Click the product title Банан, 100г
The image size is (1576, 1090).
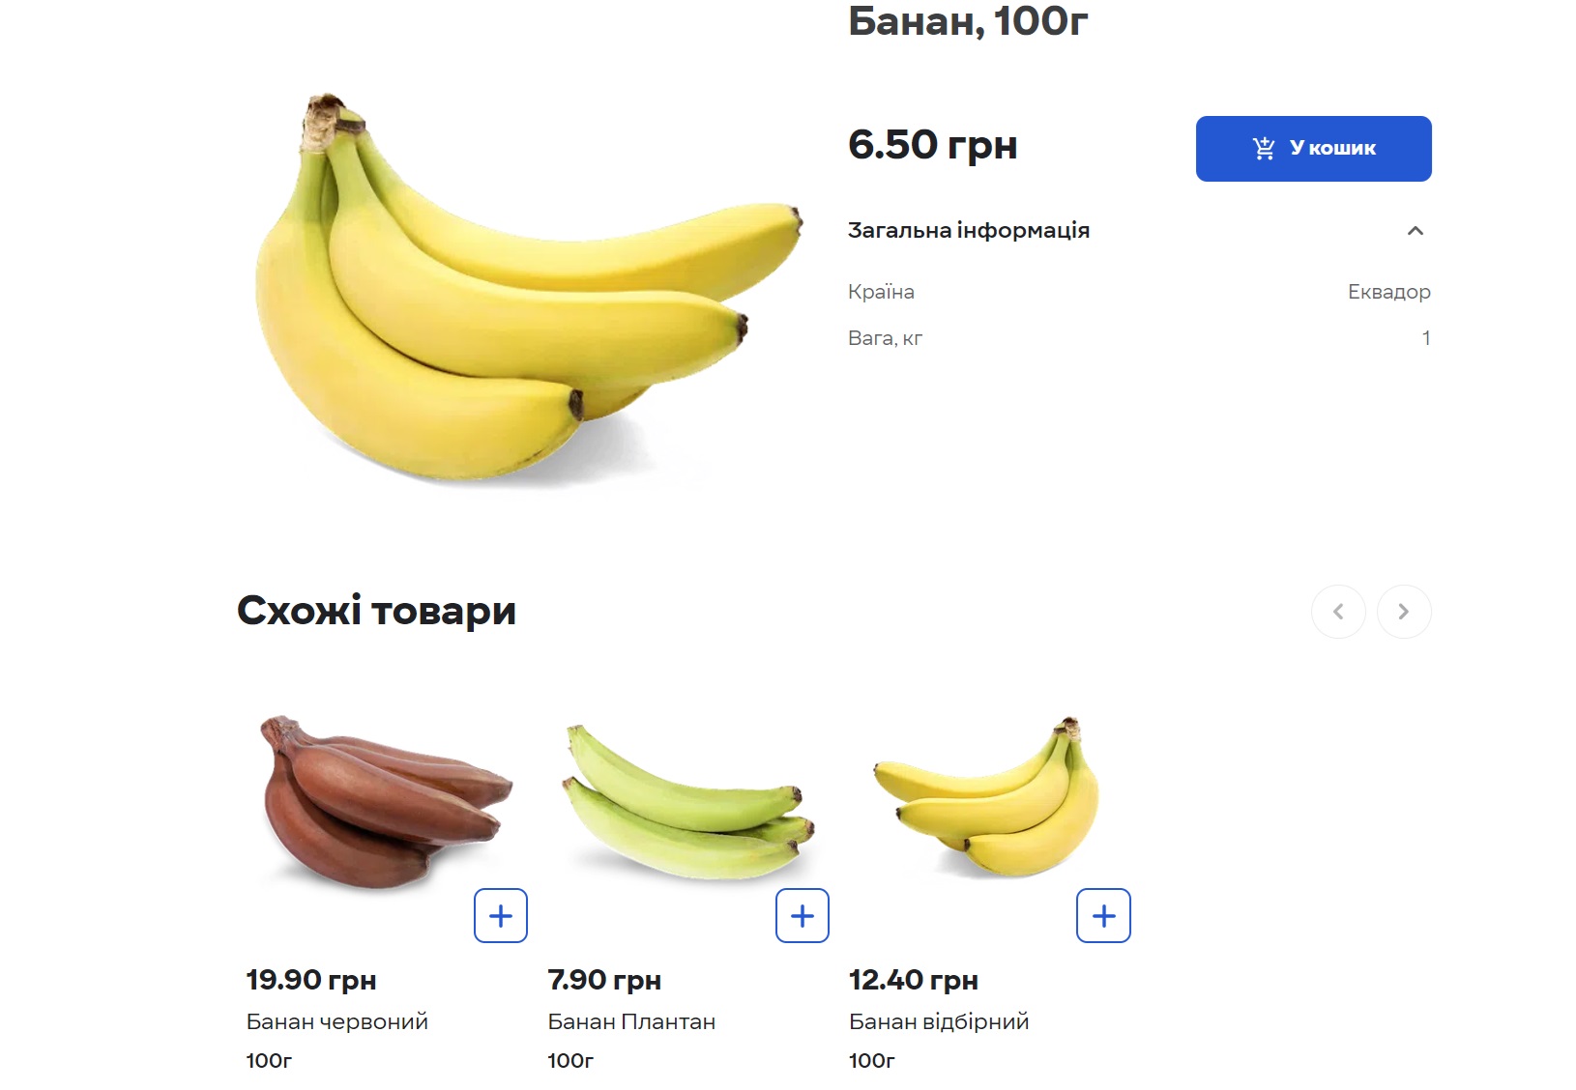[x=967, y=21]
